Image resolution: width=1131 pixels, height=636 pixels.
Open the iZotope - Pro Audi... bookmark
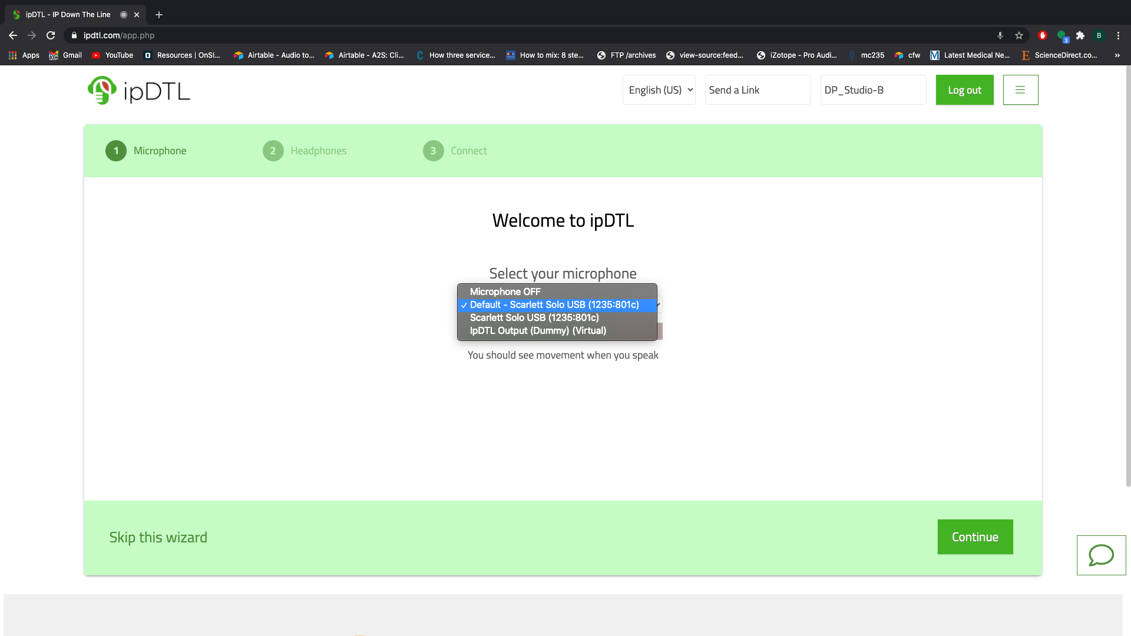click(796, 55)
